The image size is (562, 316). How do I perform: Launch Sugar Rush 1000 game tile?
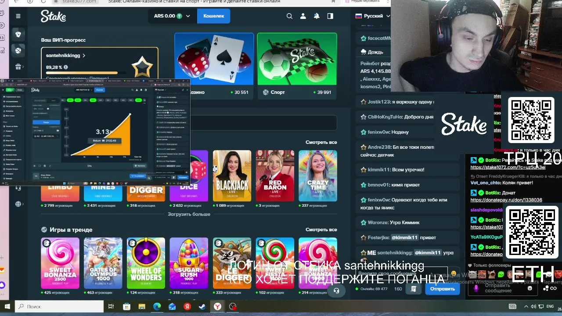point(189,263)
